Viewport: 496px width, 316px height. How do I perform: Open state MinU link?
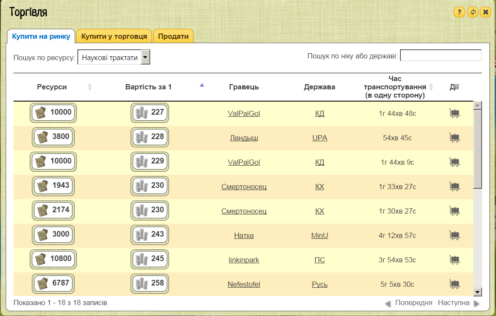click(320, 235)
